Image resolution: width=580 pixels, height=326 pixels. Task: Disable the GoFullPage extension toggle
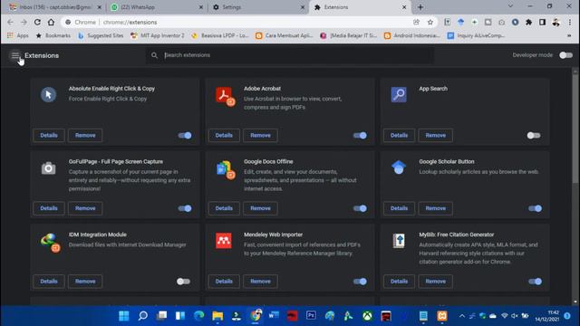point(185,208)
